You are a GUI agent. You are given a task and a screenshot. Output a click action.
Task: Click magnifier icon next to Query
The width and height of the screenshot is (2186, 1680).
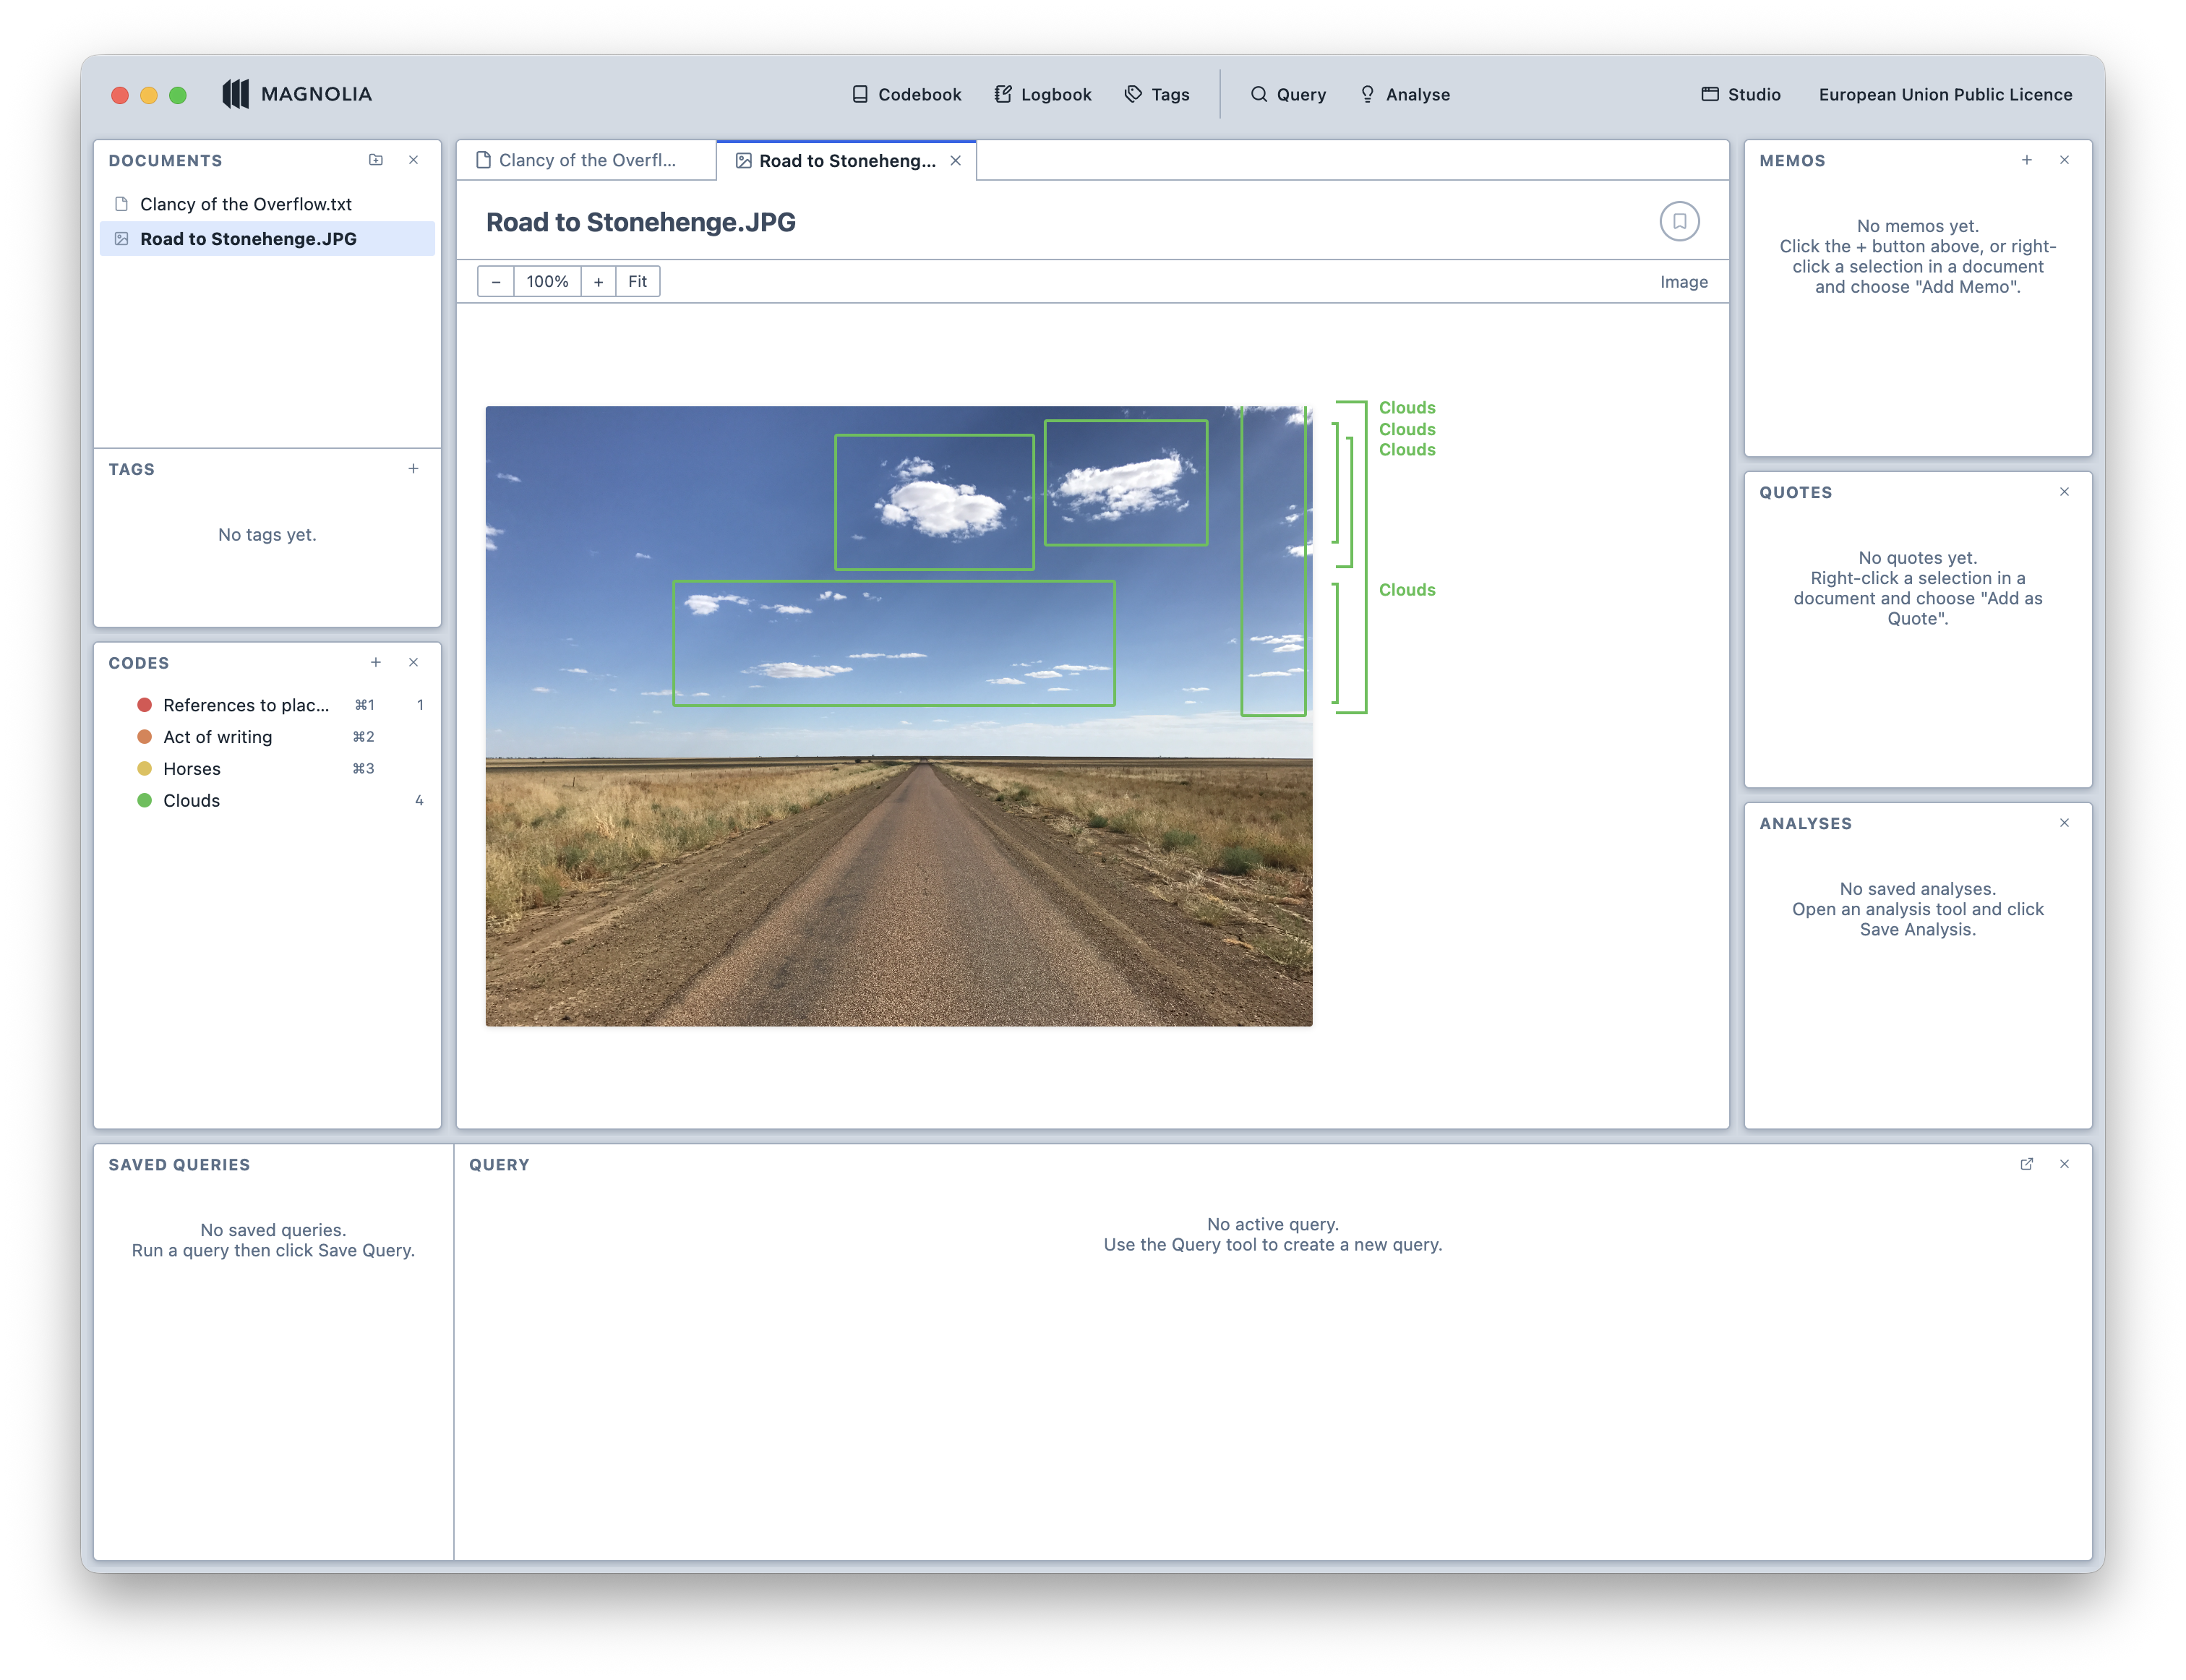click(1259, 94)
